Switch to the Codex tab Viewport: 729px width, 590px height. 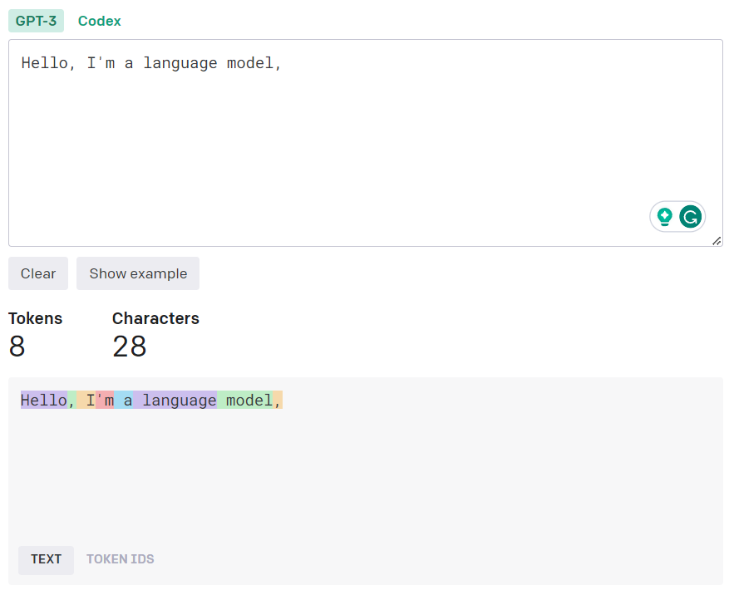coord(100,21)
